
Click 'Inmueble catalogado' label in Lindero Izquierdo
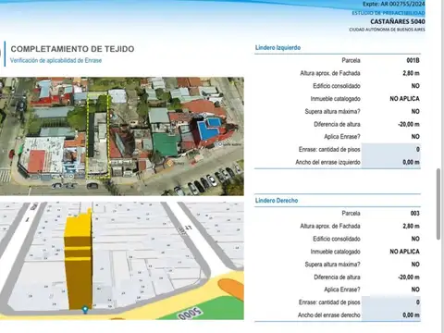335,99
